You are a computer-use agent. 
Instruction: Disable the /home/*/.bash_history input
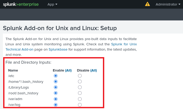point(80,81)
